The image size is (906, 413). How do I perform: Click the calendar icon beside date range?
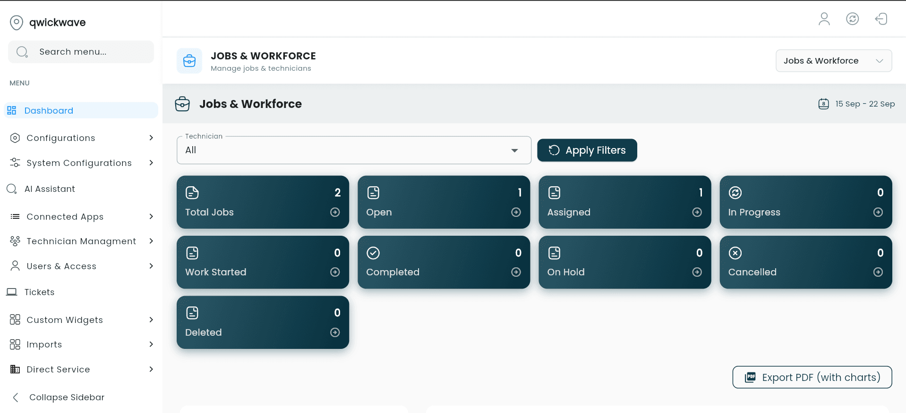point(823,104)
